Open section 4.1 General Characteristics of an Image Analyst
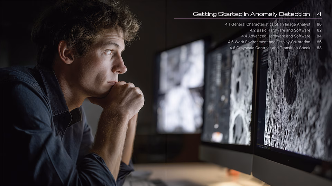The height and width of the screenshot is (186, 332). click(x=268, y=24)
